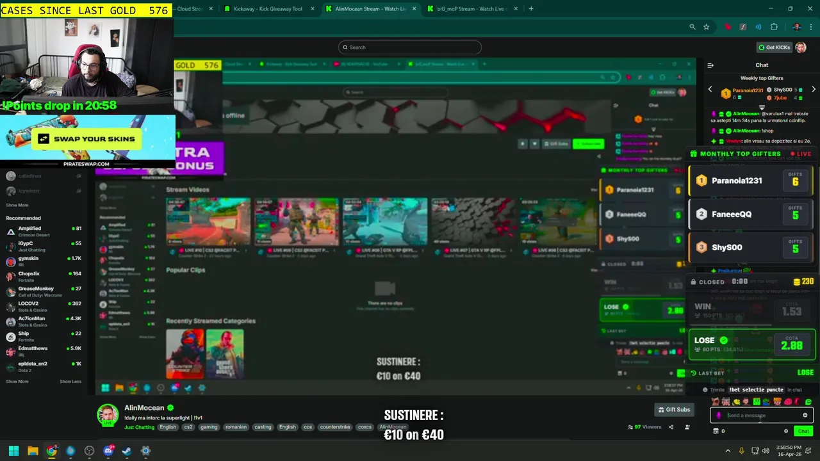Open recommended channel GreaseMonkey
820x461 pixels.
45,291
